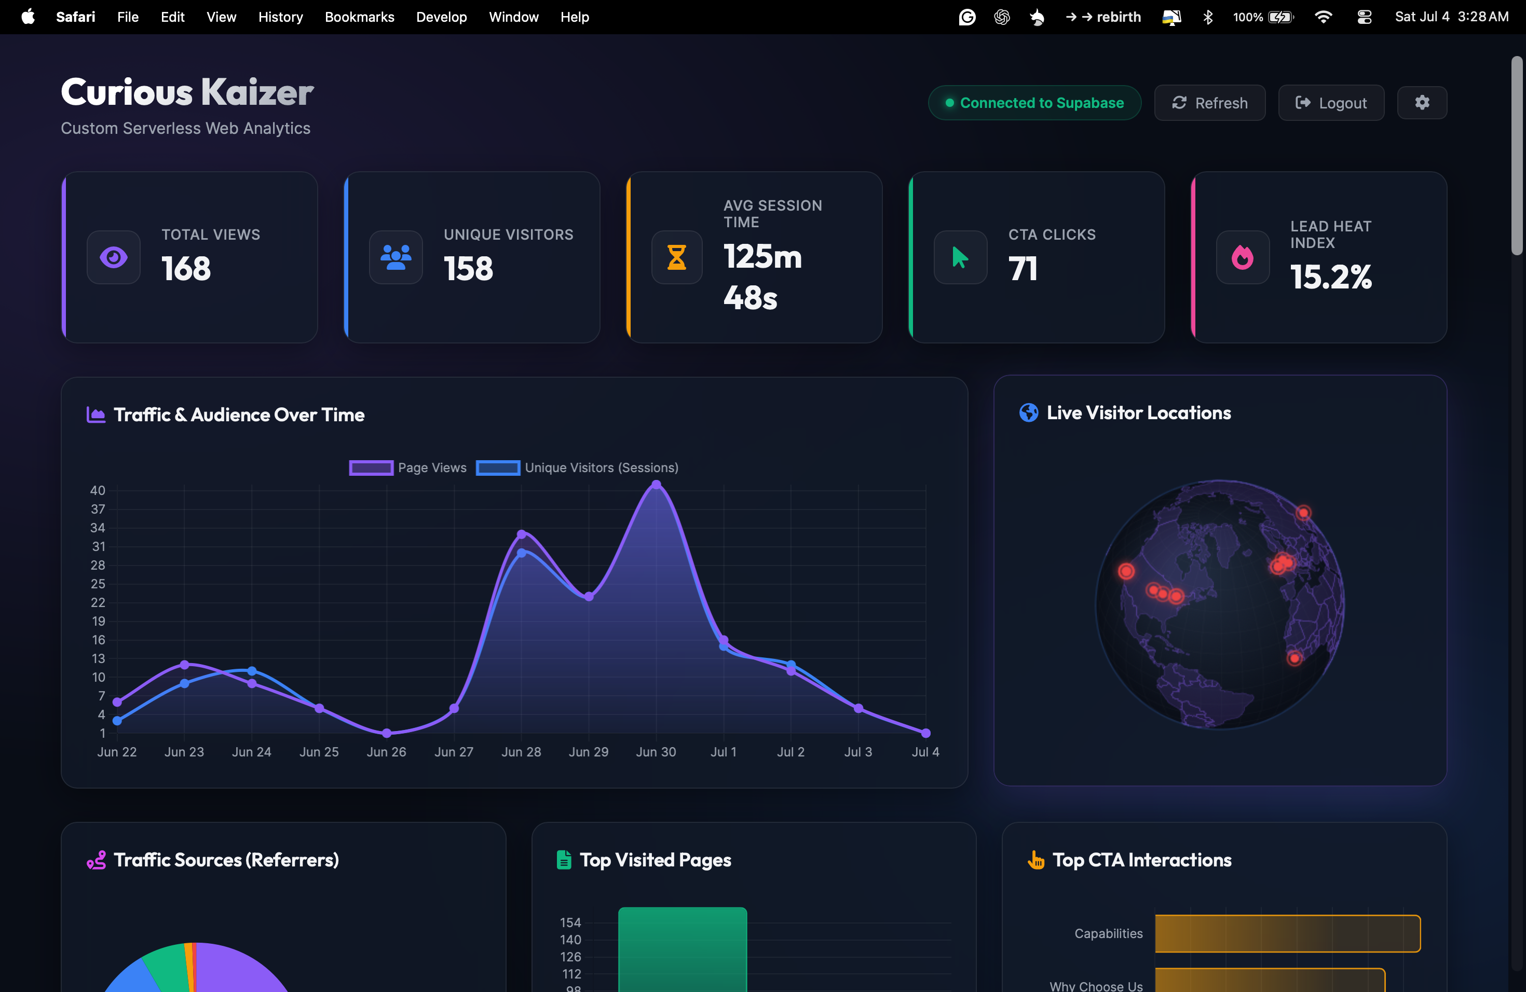Click the cursor icon in CTA Clicks card

pos(960,258)
